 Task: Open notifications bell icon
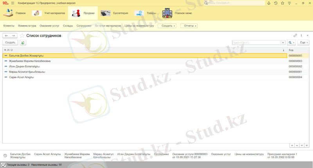click(x=269, y=3)
